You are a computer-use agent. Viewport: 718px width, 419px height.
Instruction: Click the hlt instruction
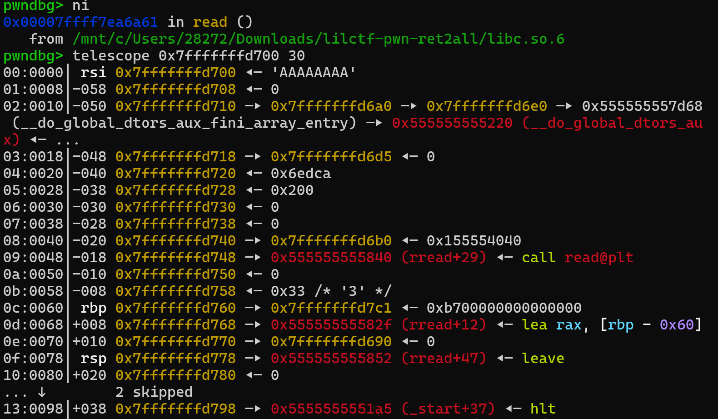(x=543, y=409)
